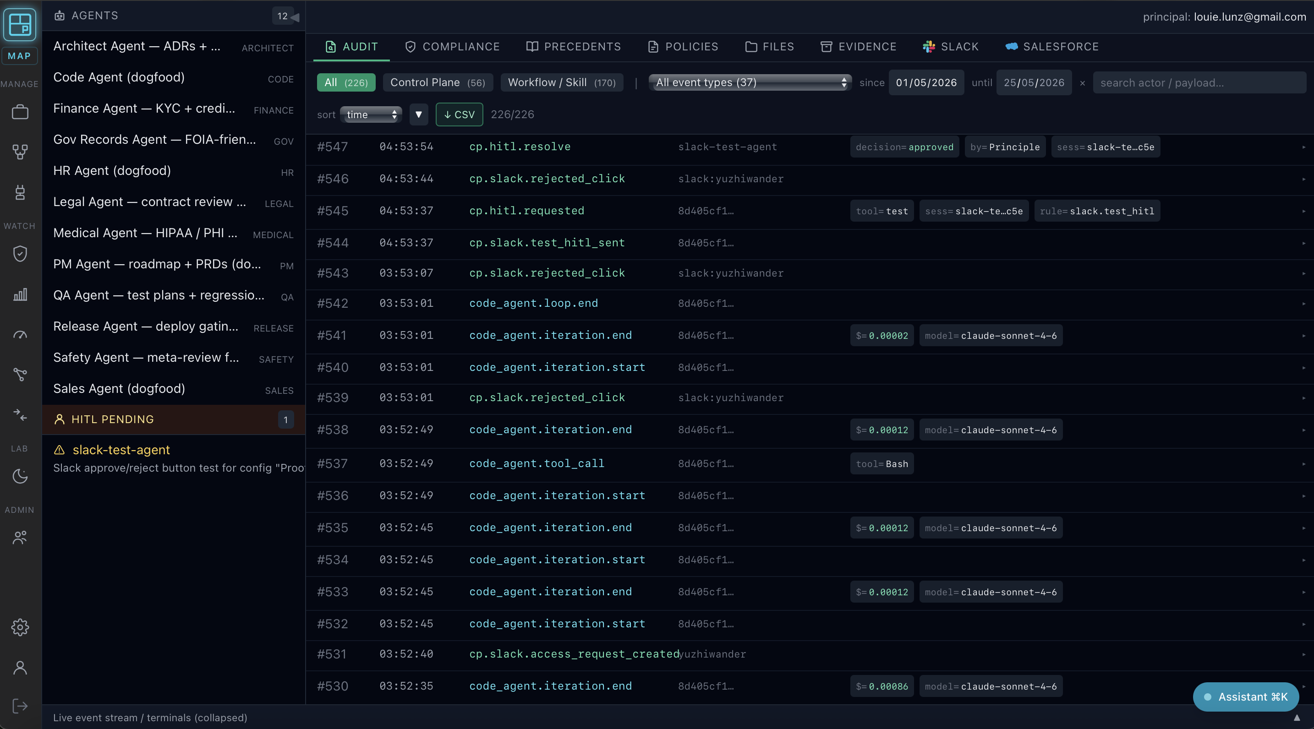Expand event row #541 details
This screenshot has height=729, width=1314.
coord(1303,336)
